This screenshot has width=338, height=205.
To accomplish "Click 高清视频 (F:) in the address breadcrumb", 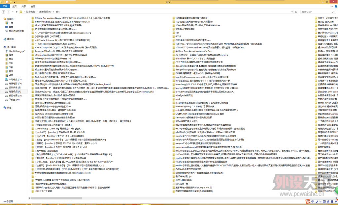I will coord(45,12).
